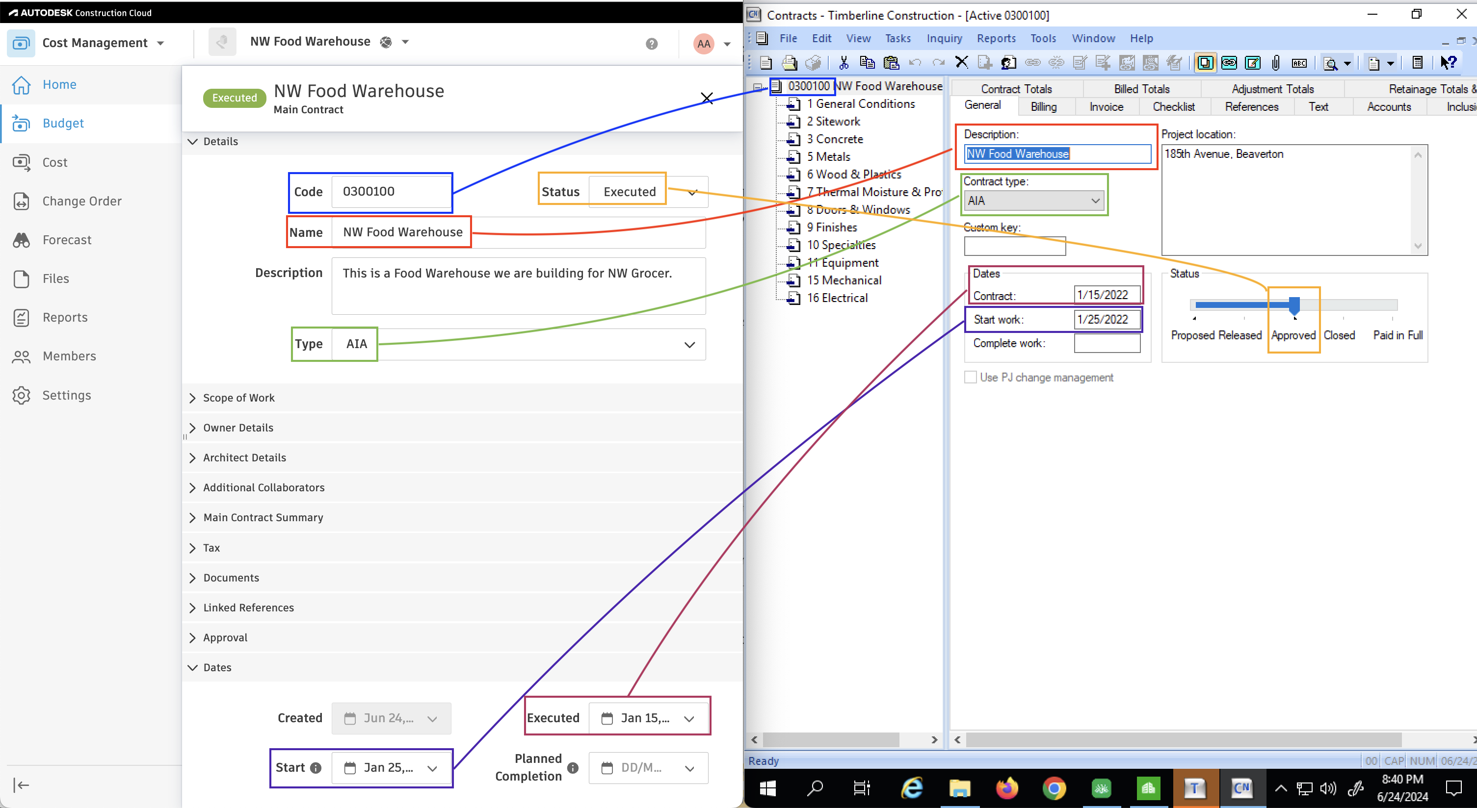The height and width of the screenshot is (808, 1477).
Task: Click the taskbar search magnifier
Action: [815, 788]
